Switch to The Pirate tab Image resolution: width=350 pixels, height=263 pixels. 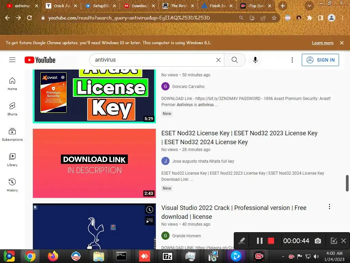(178, 6)
